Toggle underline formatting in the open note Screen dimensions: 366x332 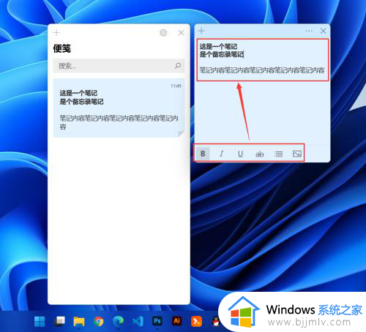click(x=240, y=154)
